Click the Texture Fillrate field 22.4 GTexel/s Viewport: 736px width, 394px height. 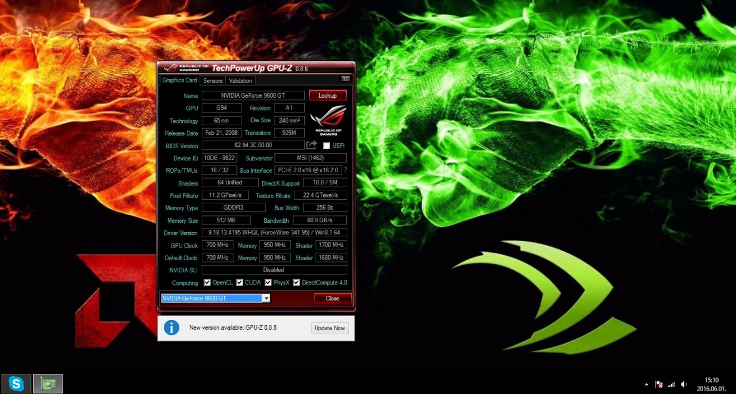(320, 195)
